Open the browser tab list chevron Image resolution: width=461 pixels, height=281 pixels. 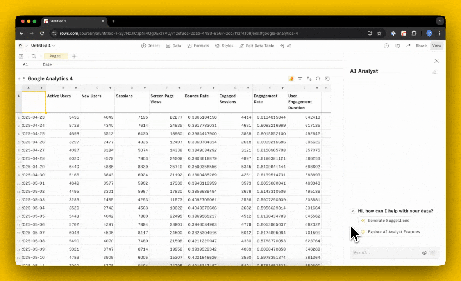pyautogui.click(x=440, y=21)
